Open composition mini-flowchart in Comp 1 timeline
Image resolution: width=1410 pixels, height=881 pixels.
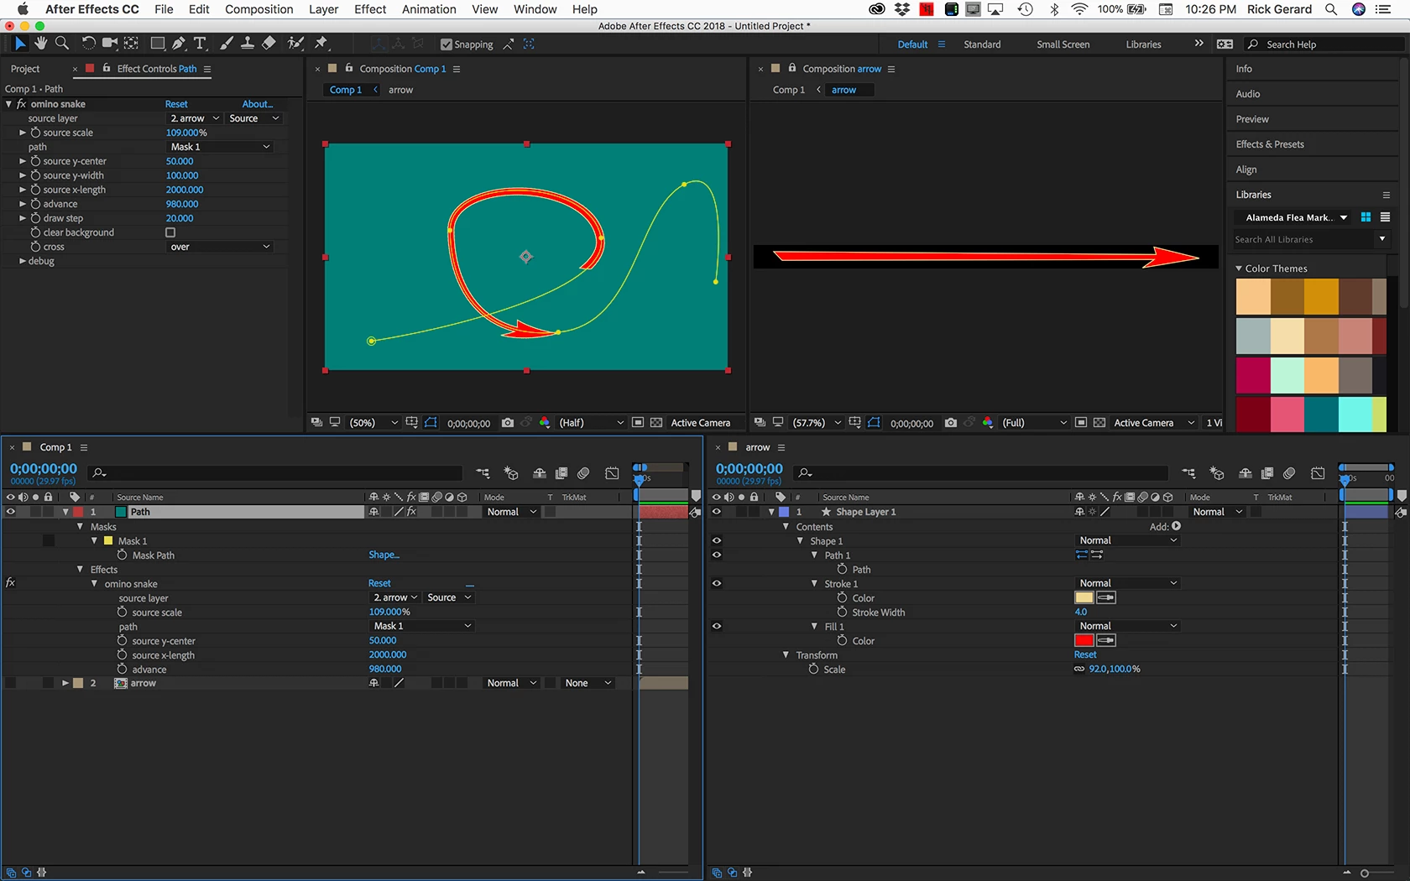pyautogui.click(x=483, y=473)
